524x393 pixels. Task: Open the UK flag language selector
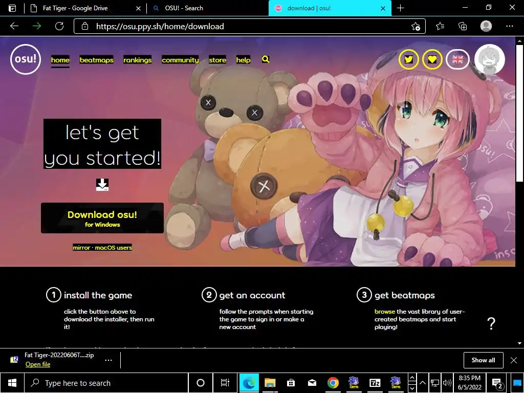point(457,59)
